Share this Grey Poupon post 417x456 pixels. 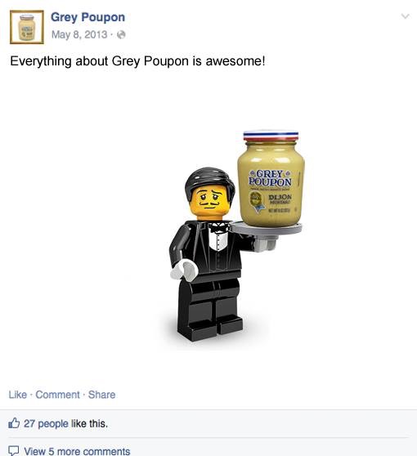coord(102,395)
